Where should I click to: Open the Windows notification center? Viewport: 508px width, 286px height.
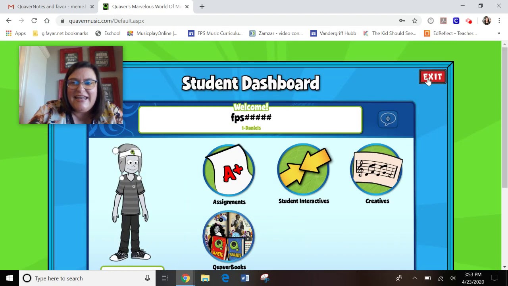point(495,278)
